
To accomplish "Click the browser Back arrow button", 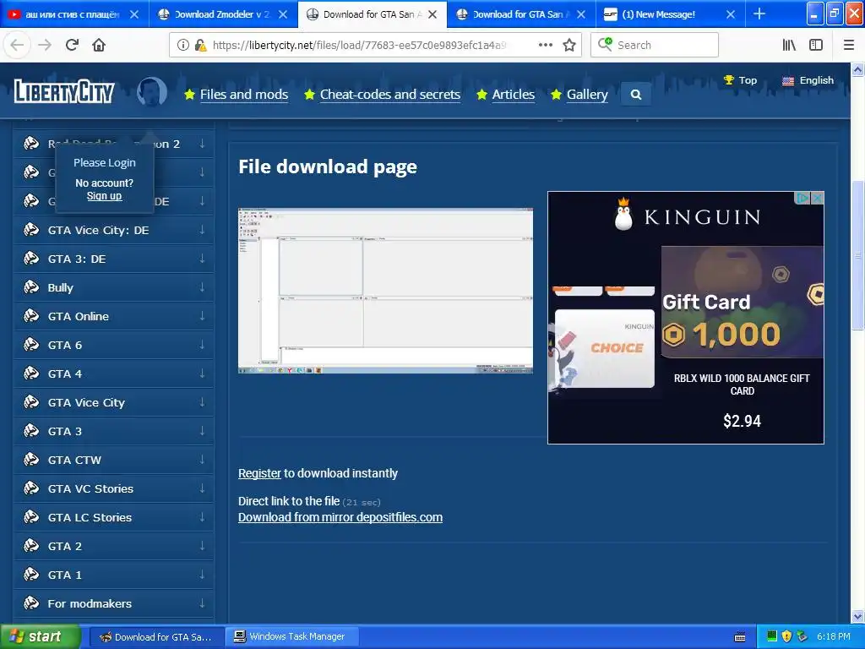I will [x=17, y=45].
